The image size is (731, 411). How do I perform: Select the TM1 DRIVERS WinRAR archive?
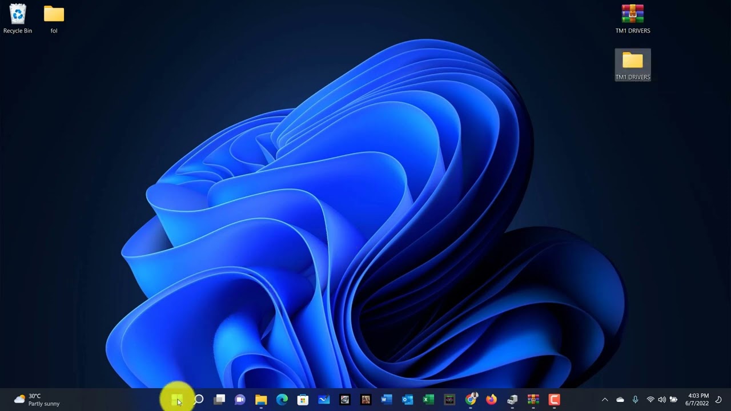[633, 19]
